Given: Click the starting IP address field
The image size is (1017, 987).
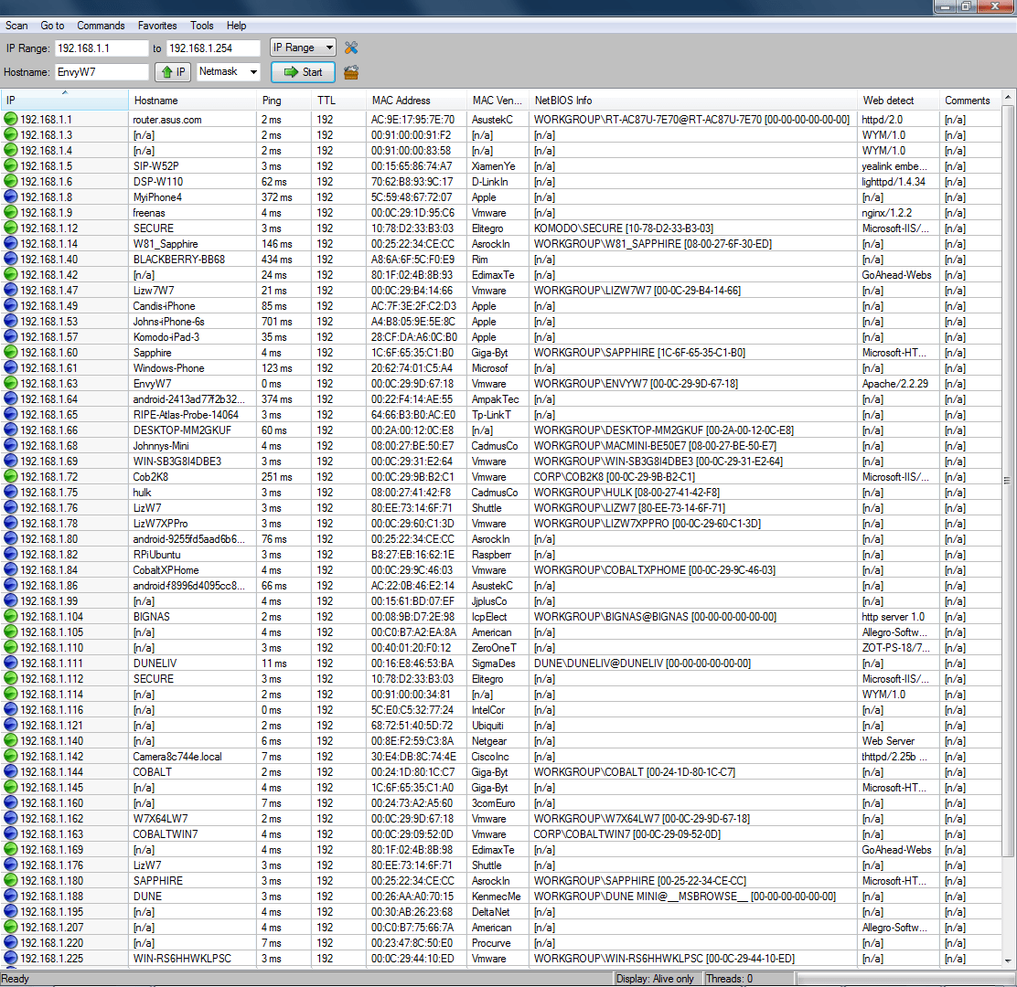Looking at the screenshot, I should point(101,48).
